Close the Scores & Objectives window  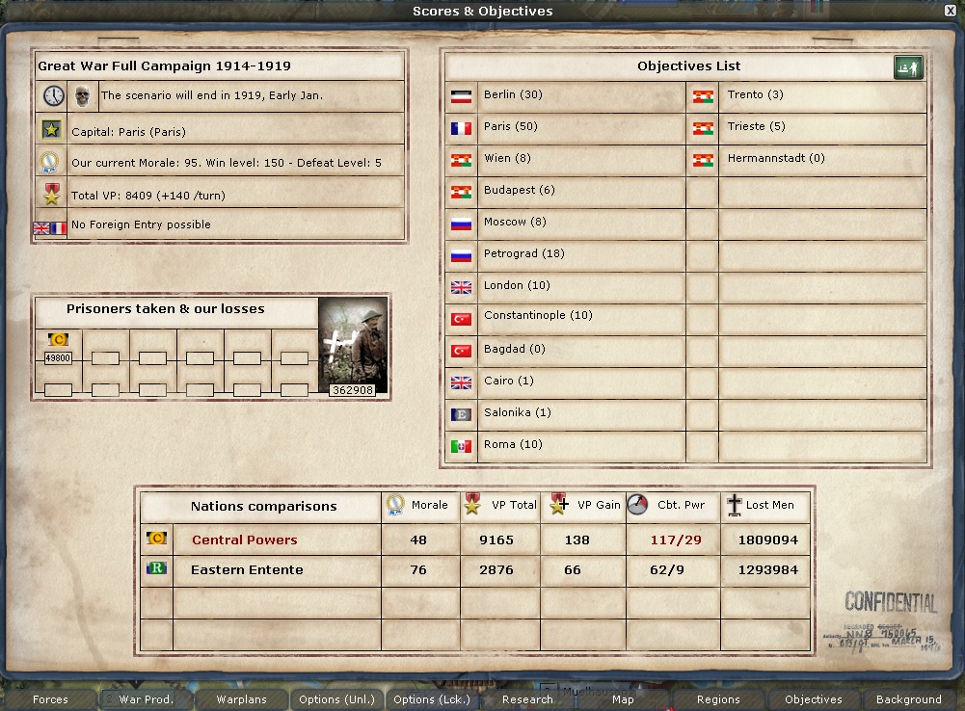tap(949, 11)
